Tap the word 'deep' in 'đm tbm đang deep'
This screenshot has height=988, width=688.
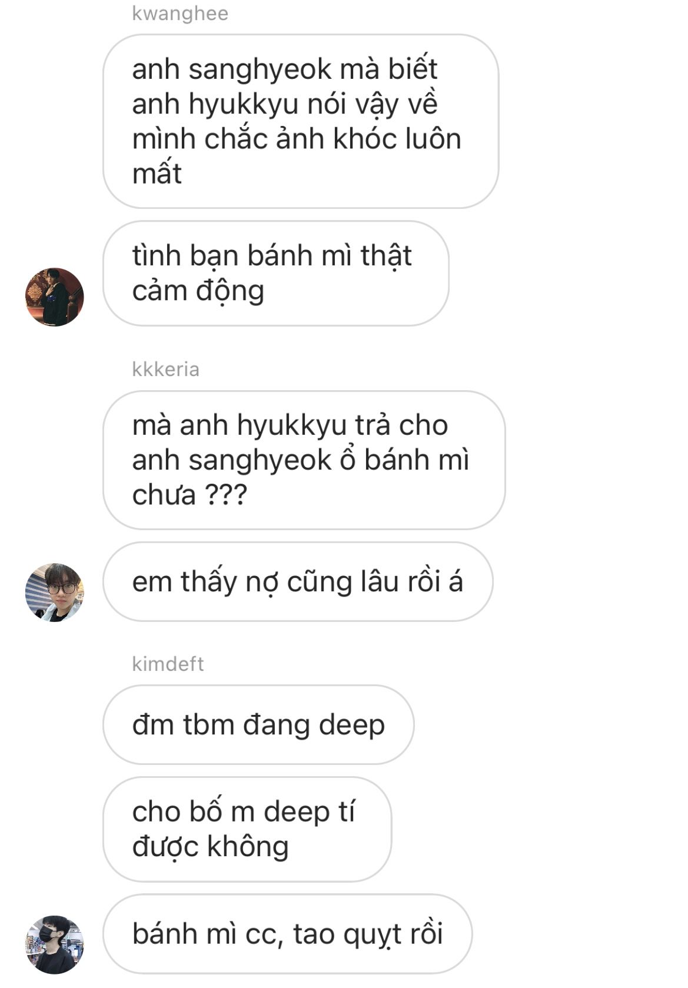click(x=351, y=726)
